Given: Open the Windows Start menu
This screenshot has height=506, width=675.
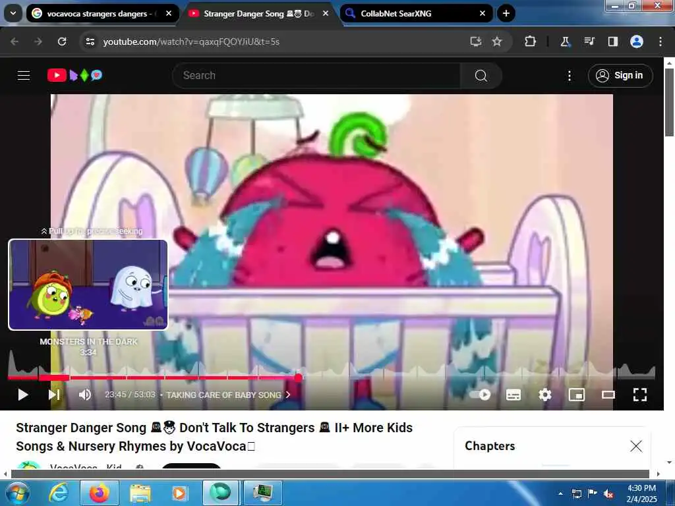Looking at the screenshot, I should 16,493.
